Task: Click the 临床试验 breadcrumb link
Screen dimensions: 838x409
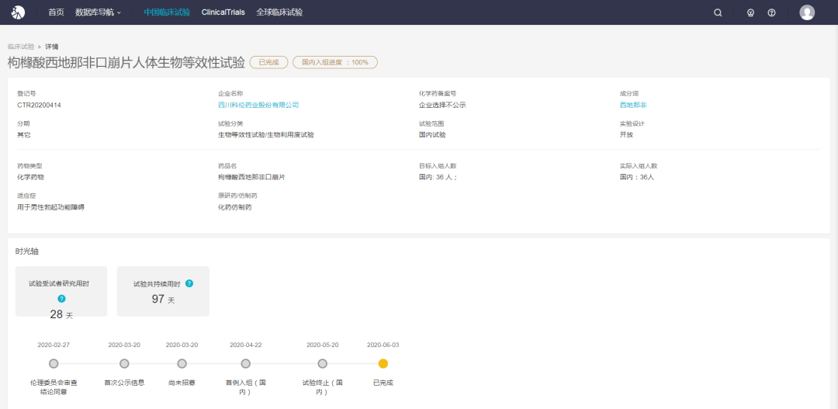Action: (x=21, y=47)
